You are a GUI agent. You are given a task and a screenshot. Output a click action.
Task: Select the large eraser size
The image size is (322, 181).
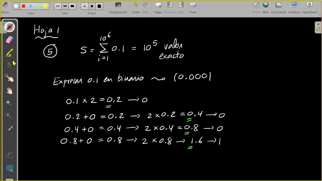tap(99, 6)
